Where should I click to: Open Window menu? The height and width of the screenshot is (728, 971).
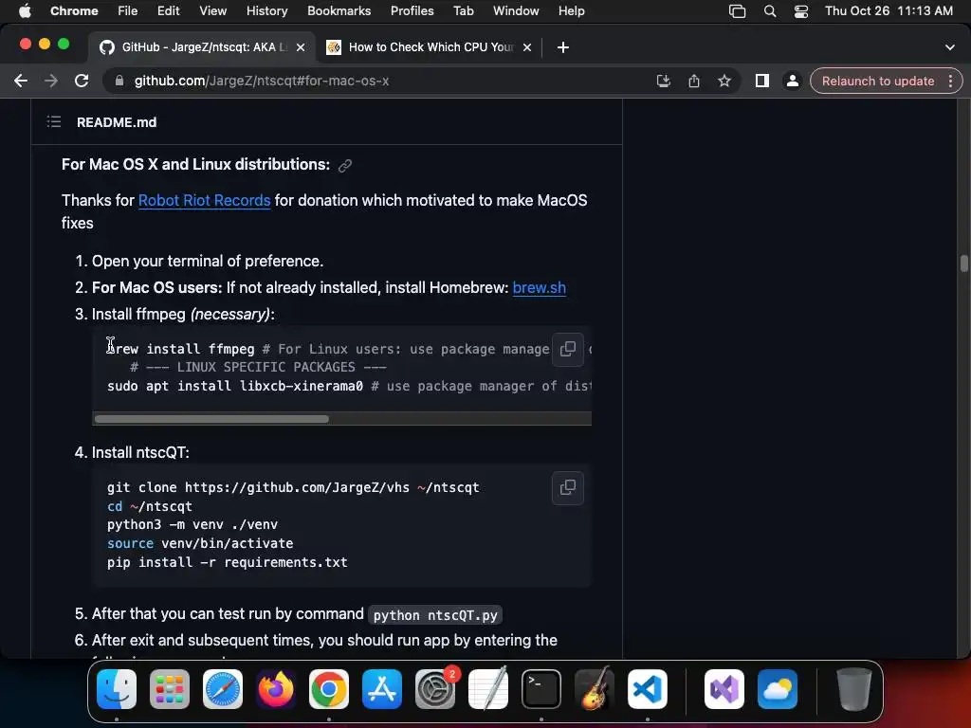516,11
